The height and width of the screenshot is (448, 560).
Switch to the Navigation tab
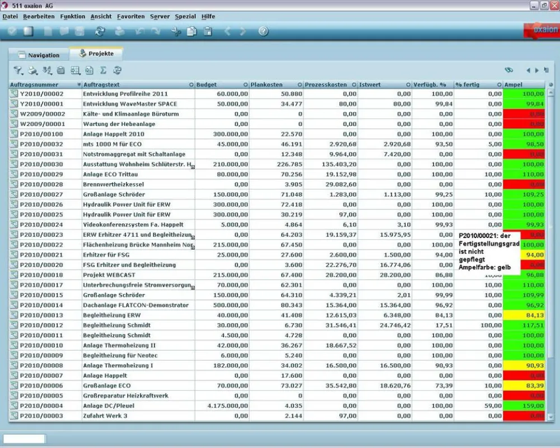coord(39,55)
